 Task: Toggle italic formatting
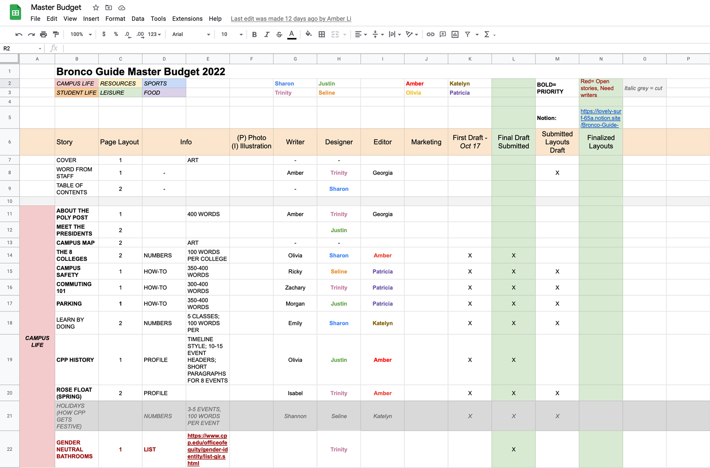tap(267, 34)
